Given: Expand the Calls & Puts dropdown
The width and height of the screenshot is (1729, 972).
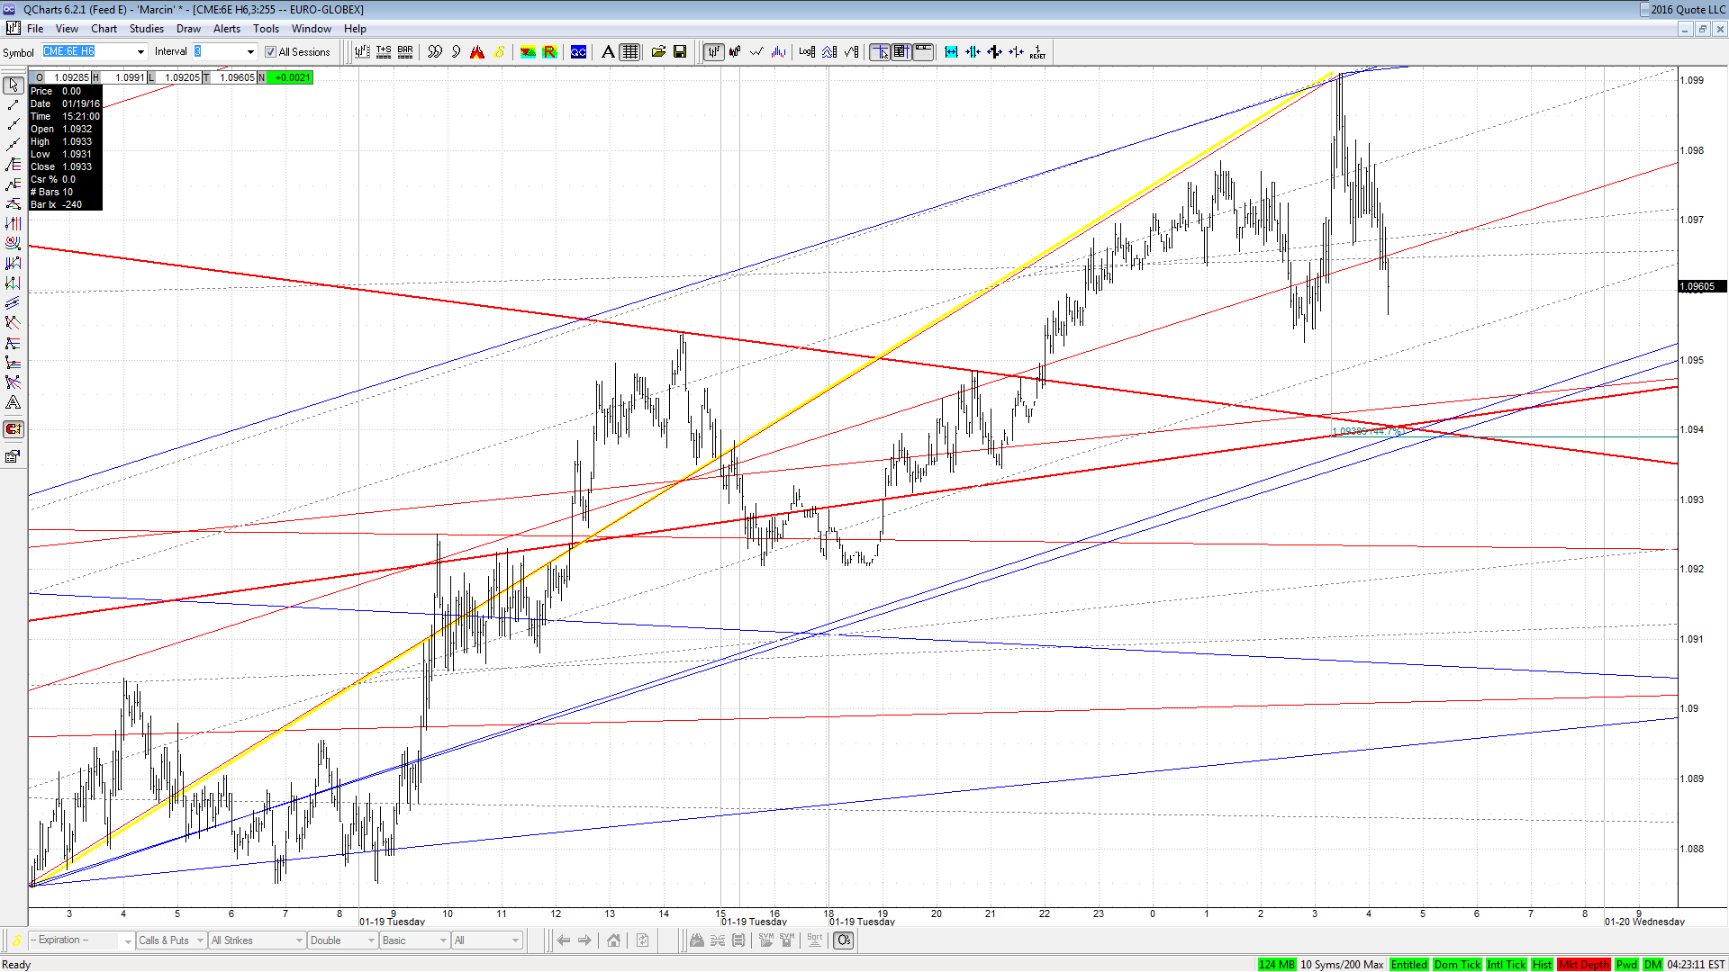Looking at the screenshot, I should coord(200,940).
